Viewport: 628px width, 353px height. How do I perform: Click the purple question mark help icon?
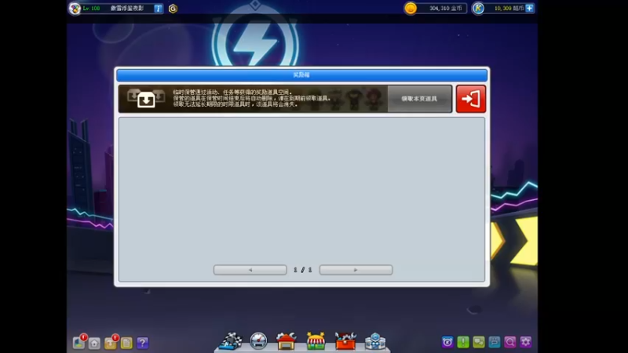pyautogui.click(x=142, y=343)
